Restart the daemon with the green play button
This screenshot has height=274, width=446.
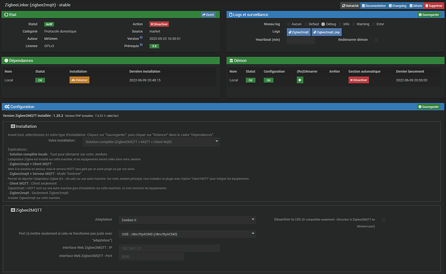coord(299,80)
